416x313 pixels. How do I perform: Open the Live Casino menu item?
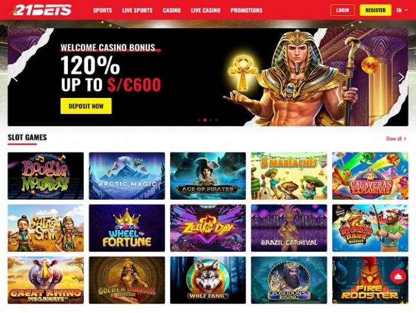click(205, 11)
